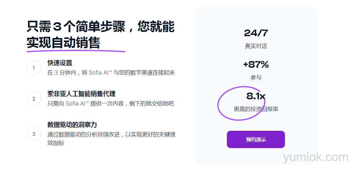The width and height of the screenshot is (348, 179).
Task: Click the 更高的投资回报率 label
Action: click(x=256, y=109)
